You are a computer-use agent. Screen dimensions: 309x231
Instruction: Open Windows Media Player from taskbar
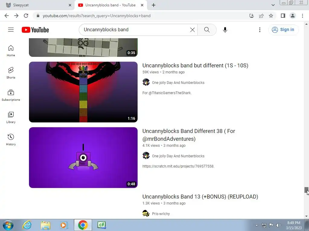[x=64, y=225]
